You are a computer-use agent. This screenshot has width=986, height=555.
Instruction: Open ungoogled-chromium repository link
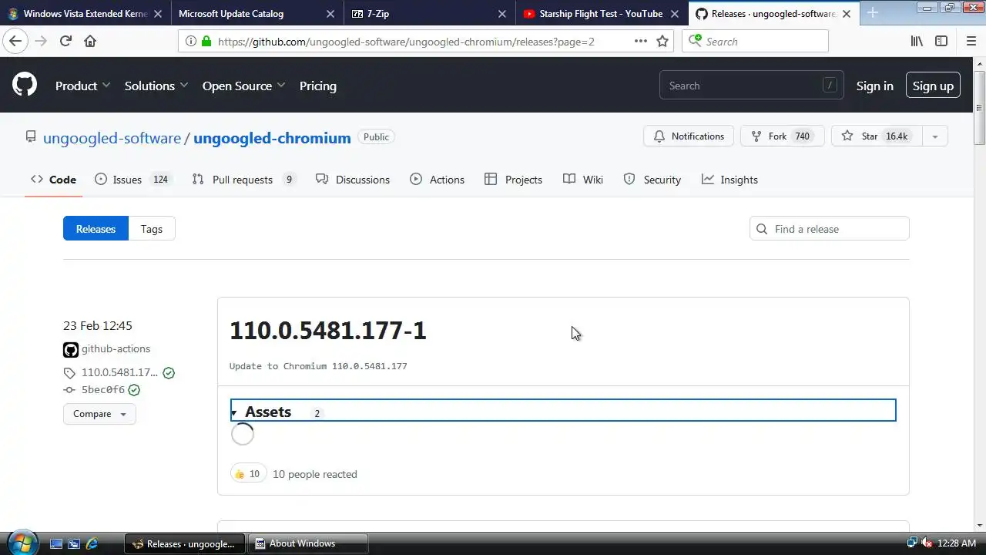pyautogui.click(x=272, y=138)
